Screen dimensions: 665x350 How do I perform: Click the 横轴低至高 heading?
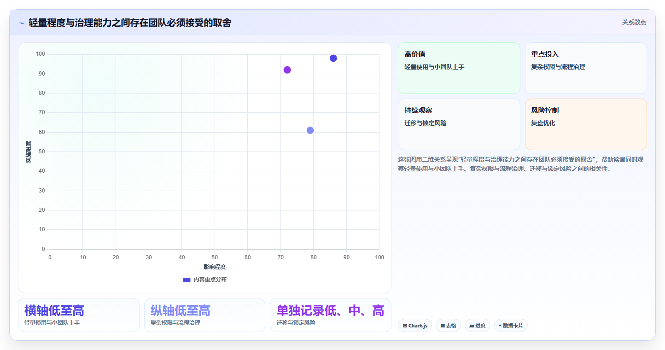[54, 310]
